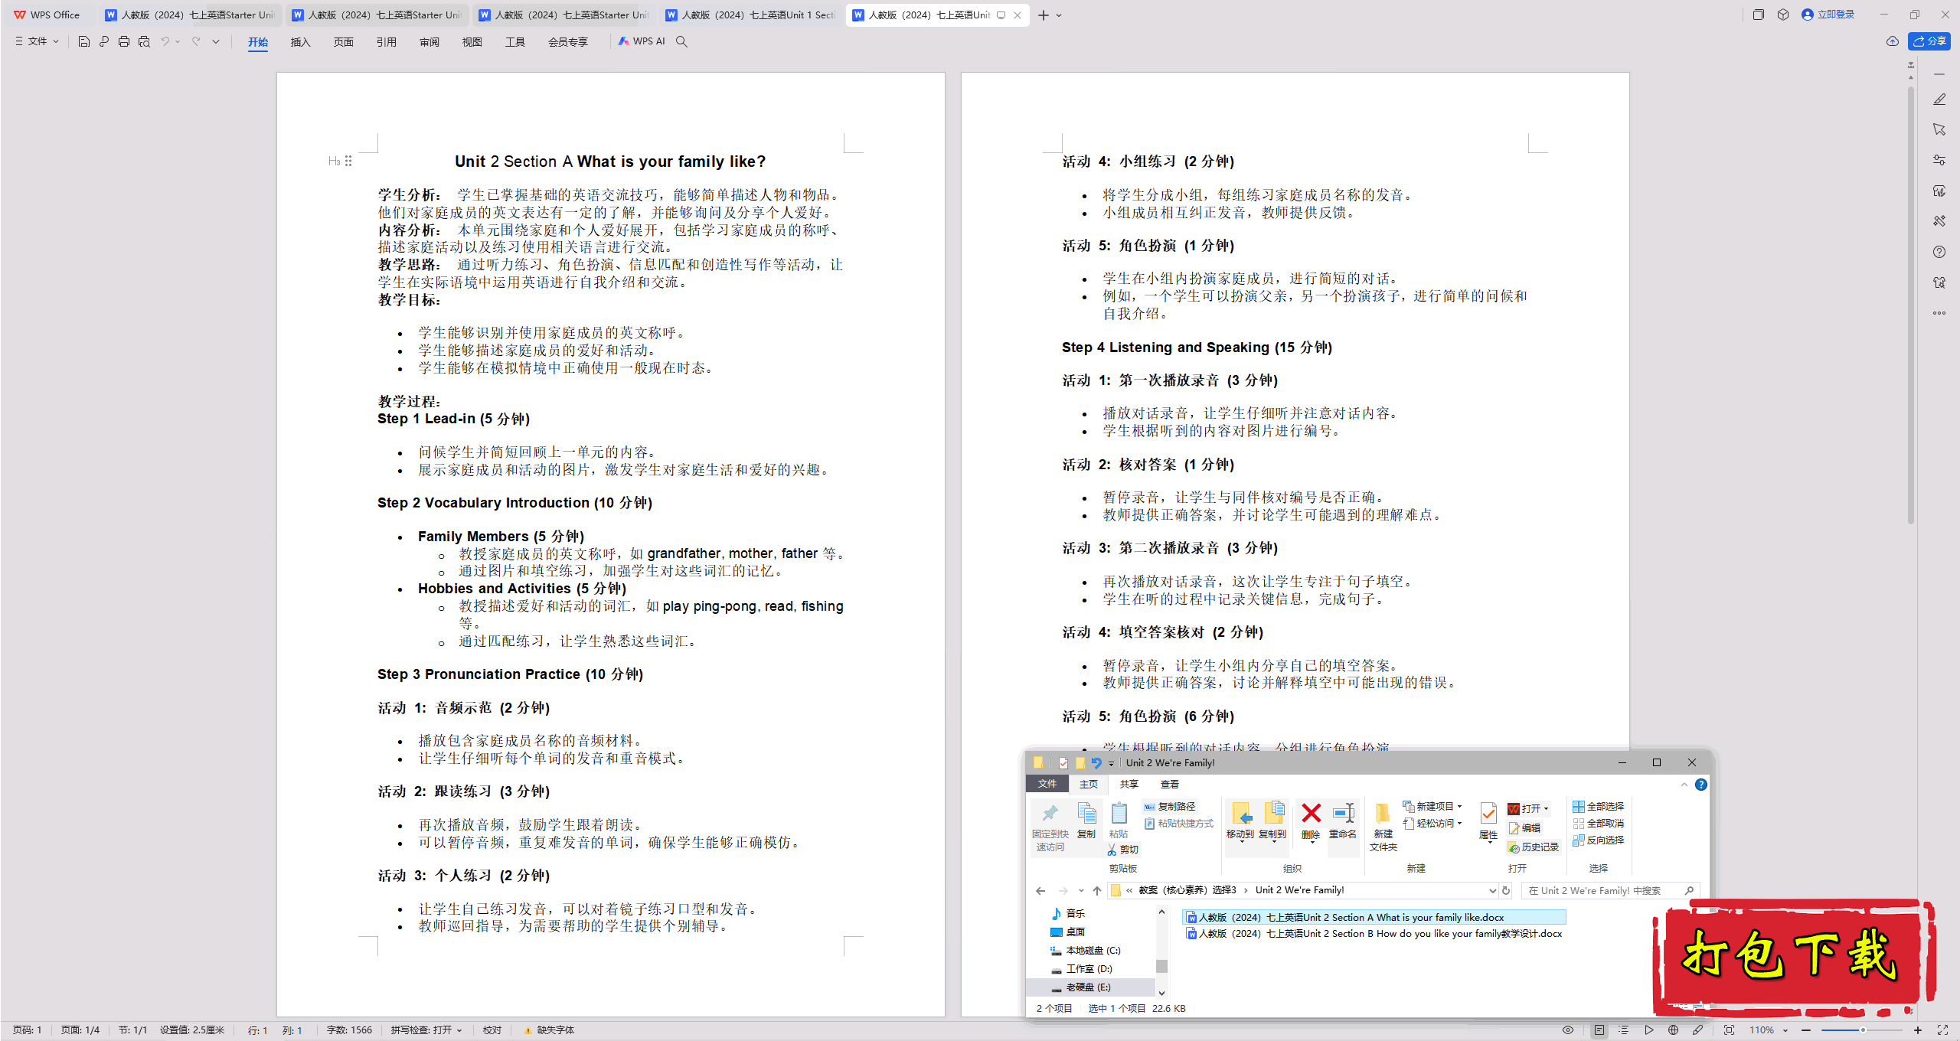Click the help question icon in right sidebar
Screen dimensions: 1960x1041
click(1939, 252)
